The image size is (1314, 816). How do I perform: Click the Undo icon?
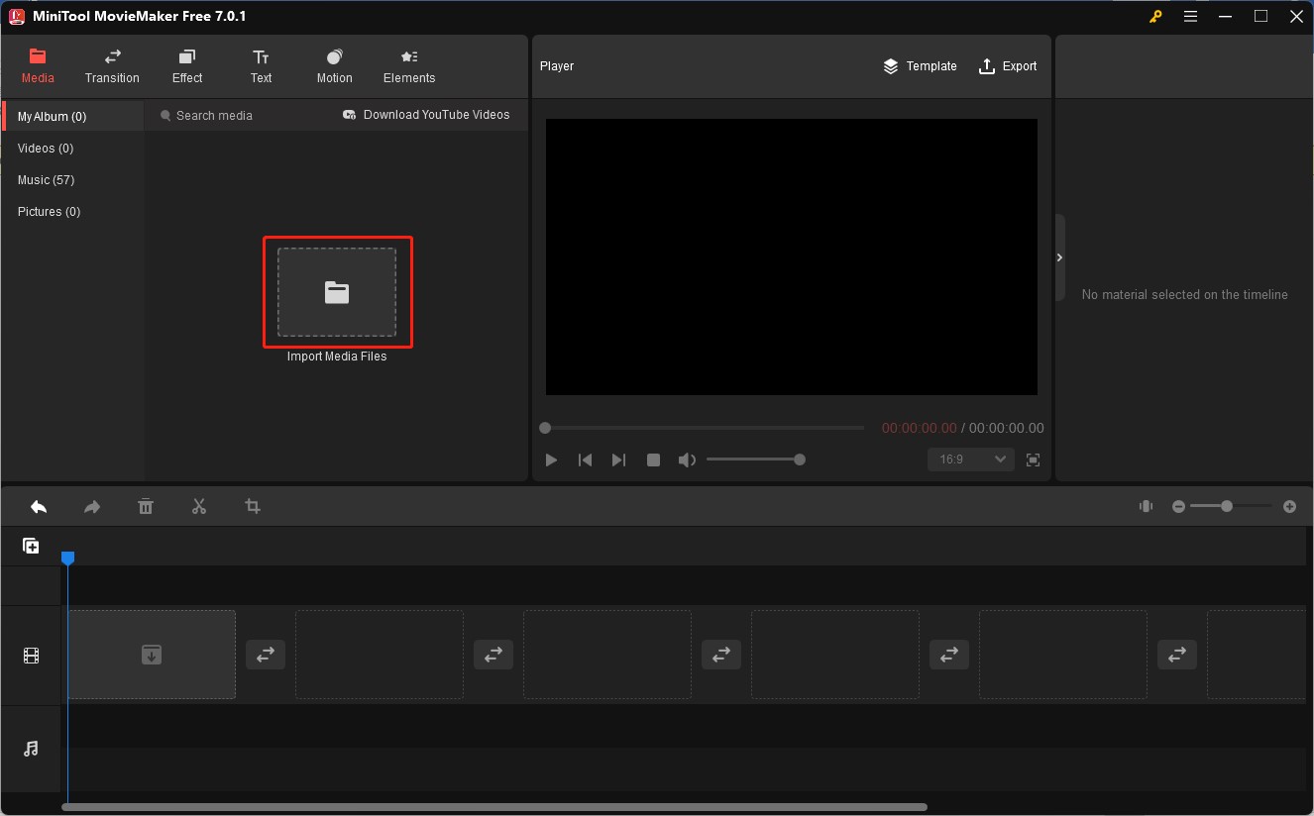tap(39, 506)
